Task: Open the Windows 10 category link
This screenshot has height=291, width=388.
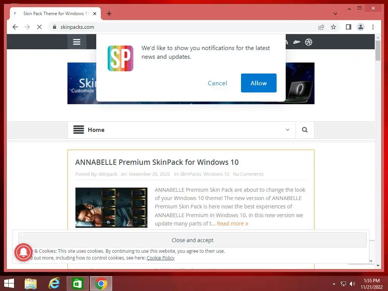Action: pyautogui.click(x=216, y=174)
